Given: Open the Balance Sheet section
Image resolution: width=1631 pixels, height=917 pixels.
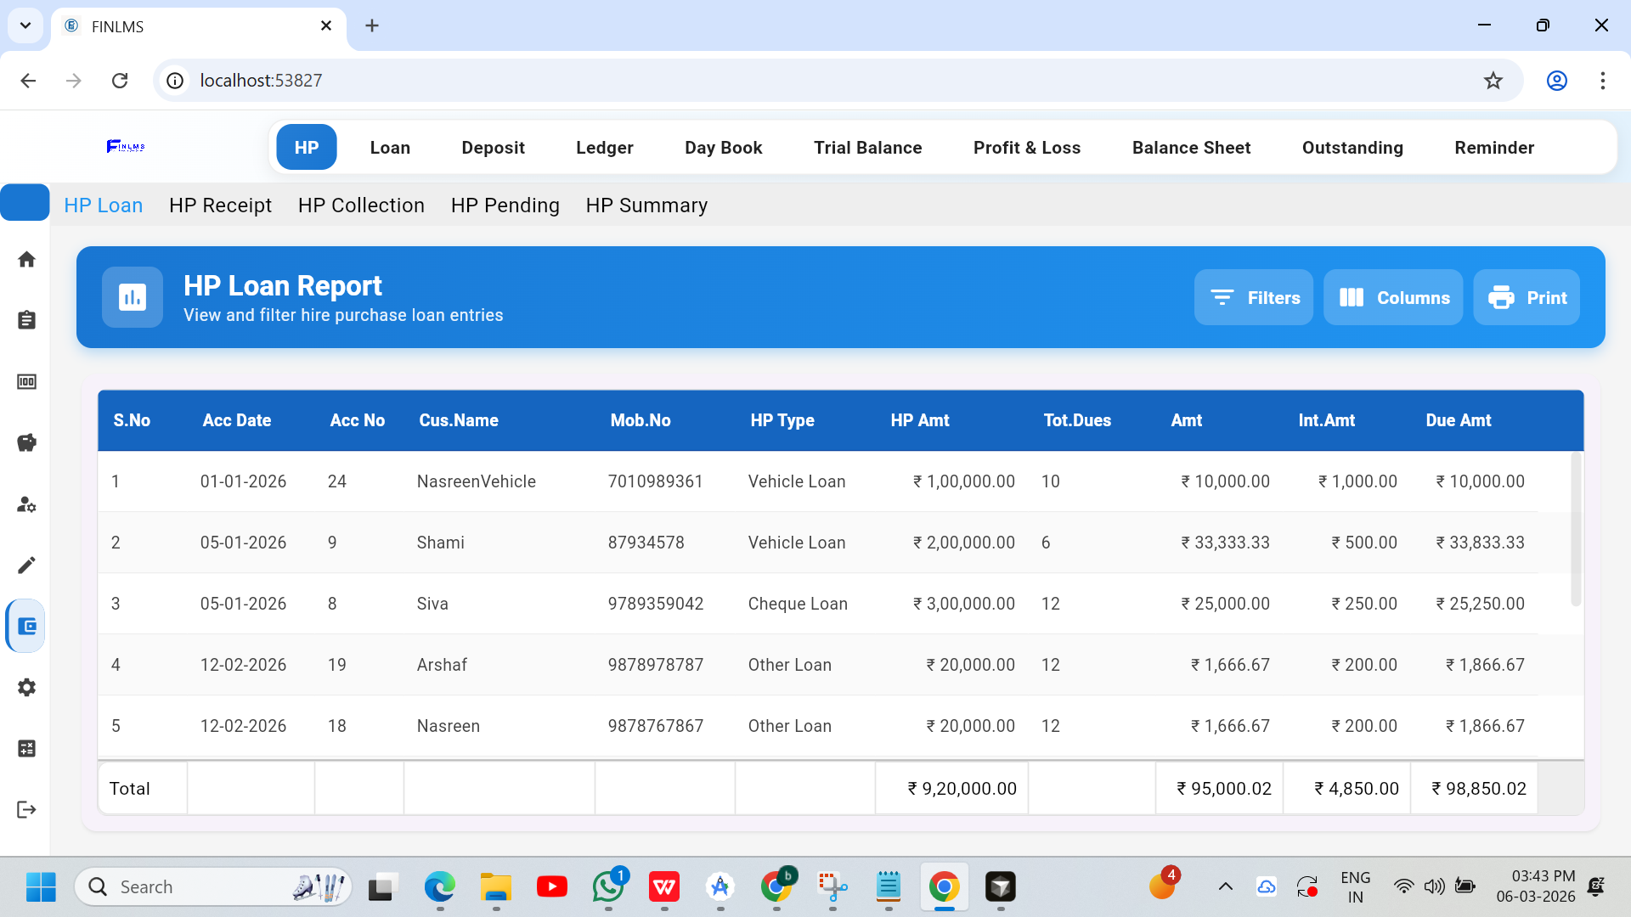Looking at the screenshot, I should (x=1191, y=148).
